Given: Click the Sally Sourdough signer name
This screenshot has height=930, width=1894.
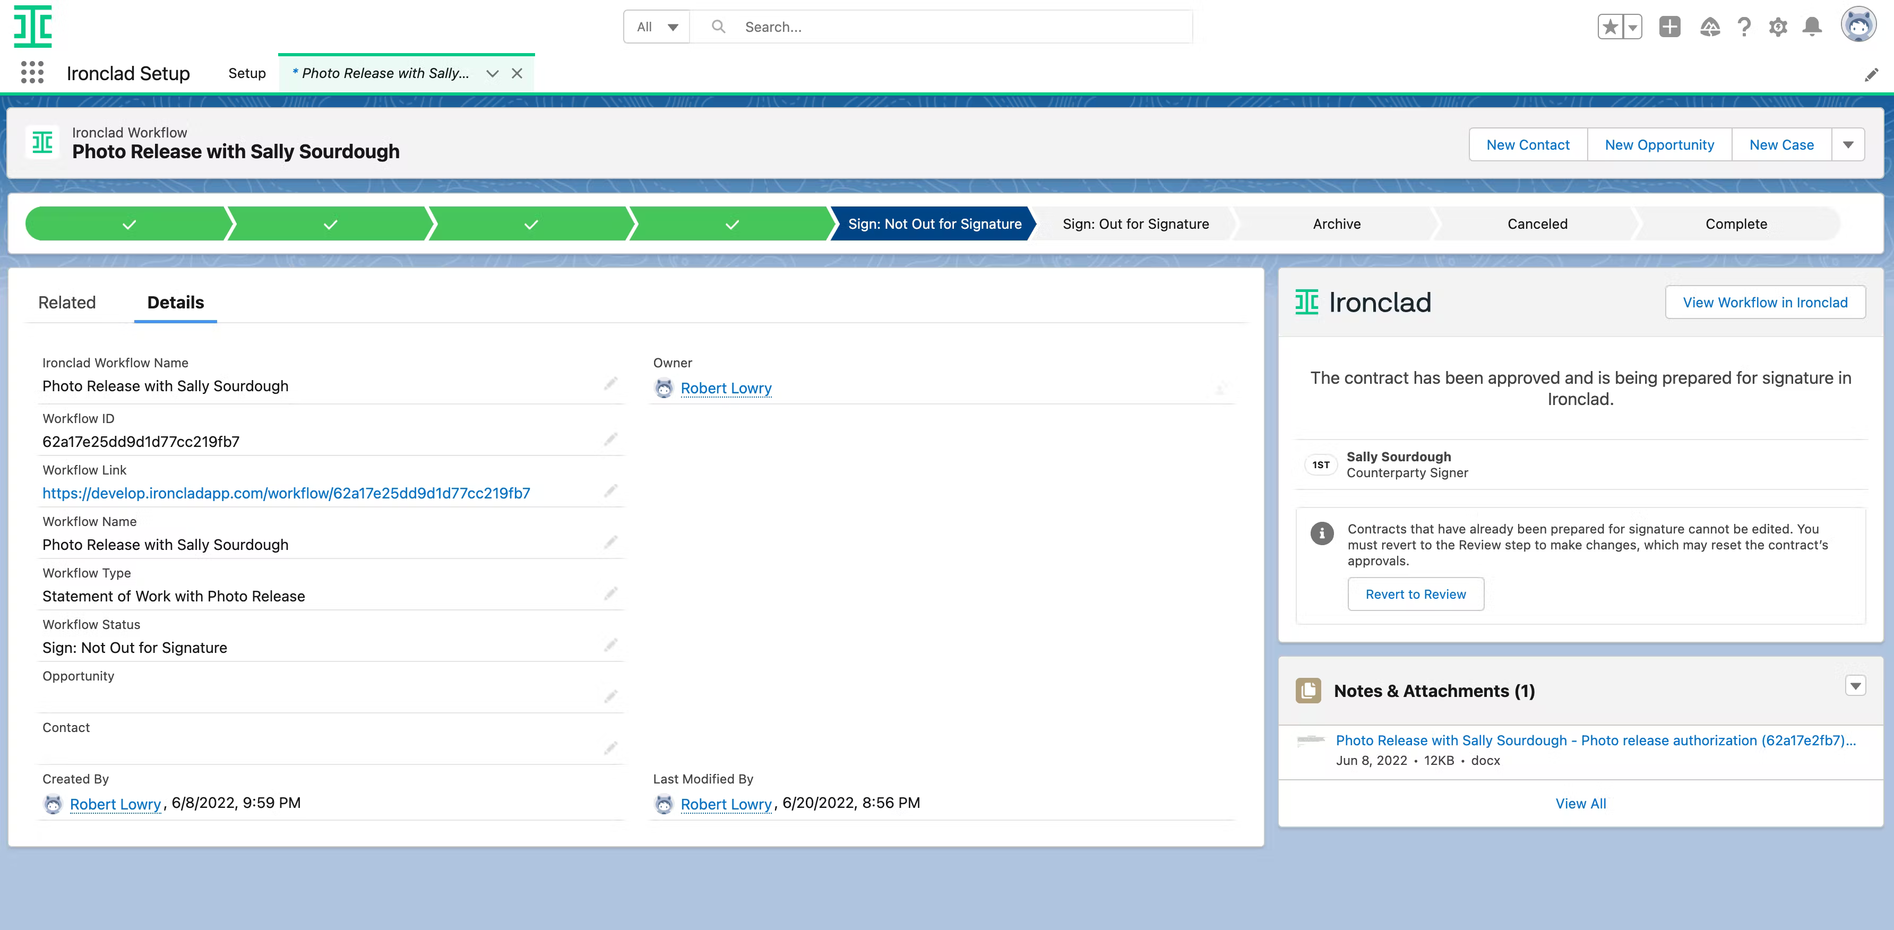Looking at the screenshot, I should click(x=1398, y=457).
